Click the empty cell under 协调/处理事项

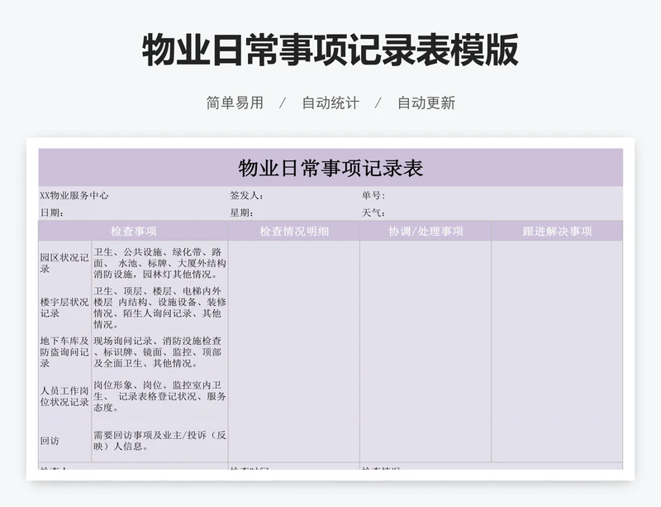tap(426, 352)
